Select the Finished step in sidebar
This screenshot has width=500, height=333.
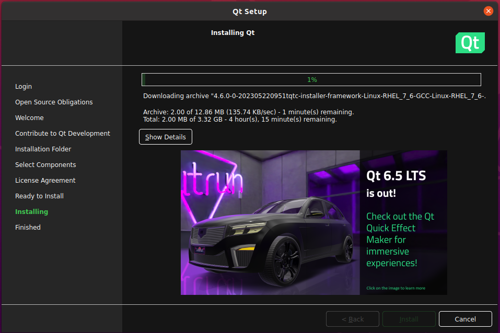pyautogui.click(x=28, y=228)
